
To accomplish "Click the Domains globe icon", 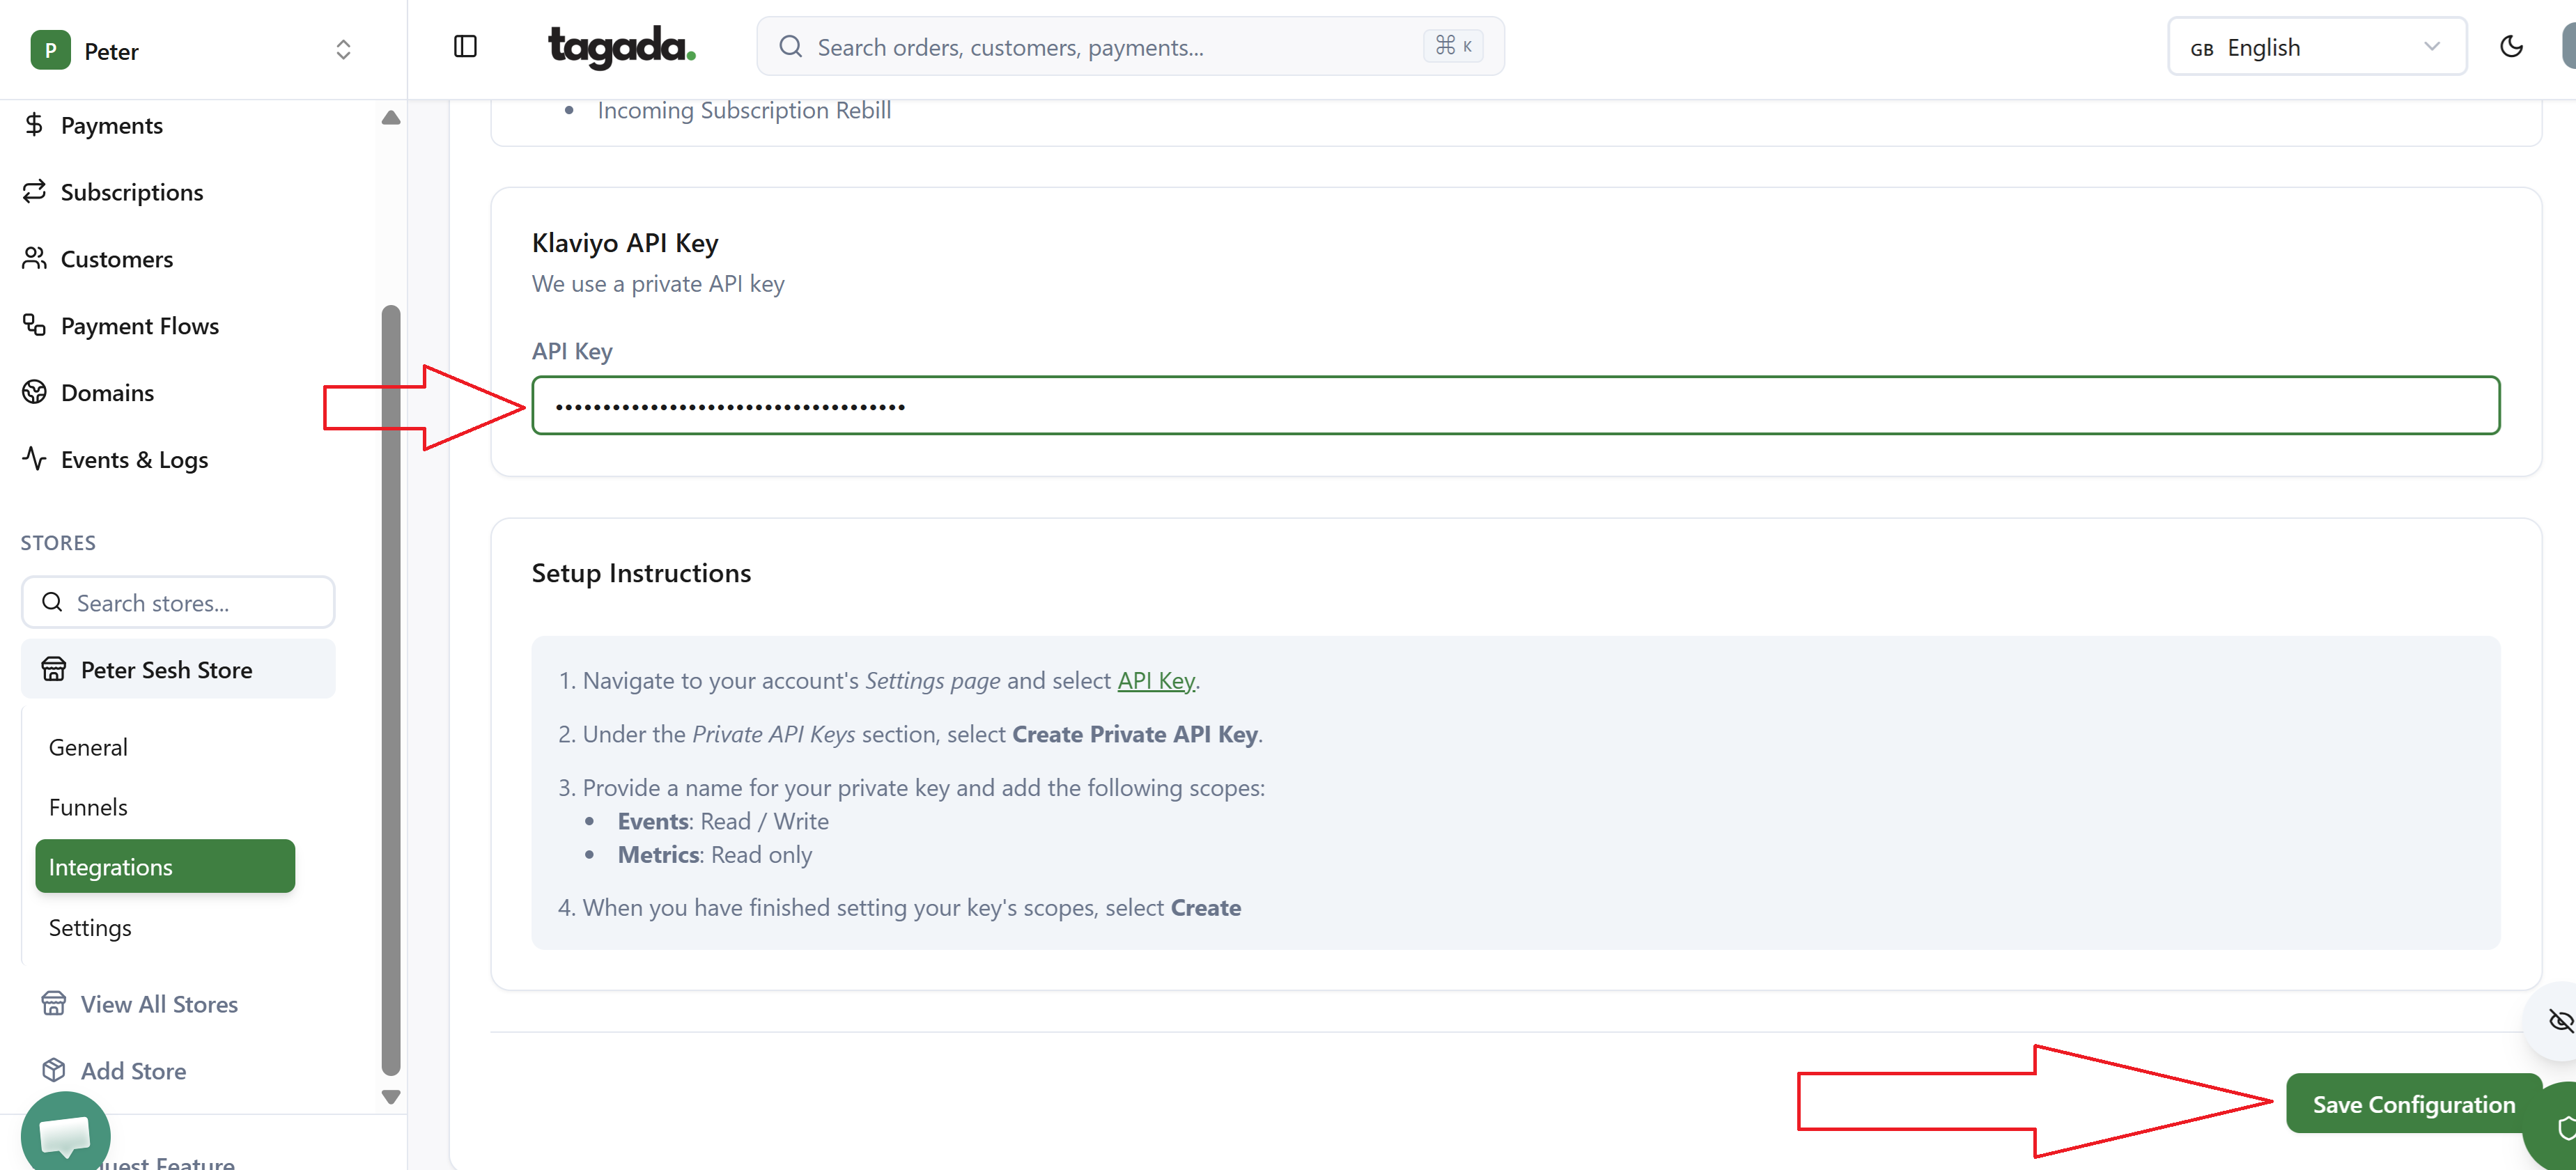I will coord(34,392).
